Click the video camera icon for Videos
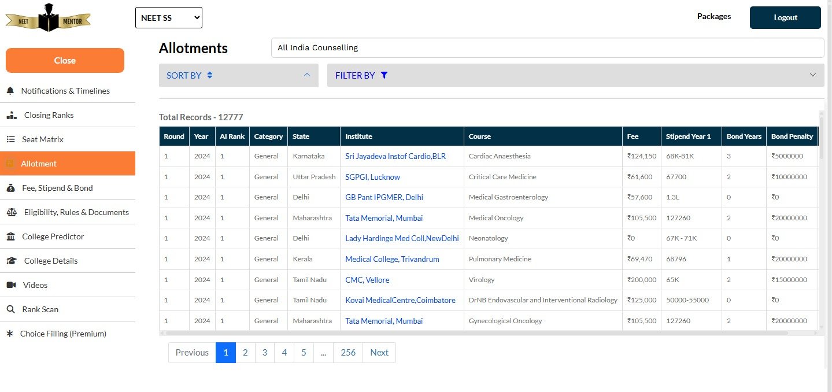The height and width of the screenshot is (392, 832). click(x=11, y=285)
